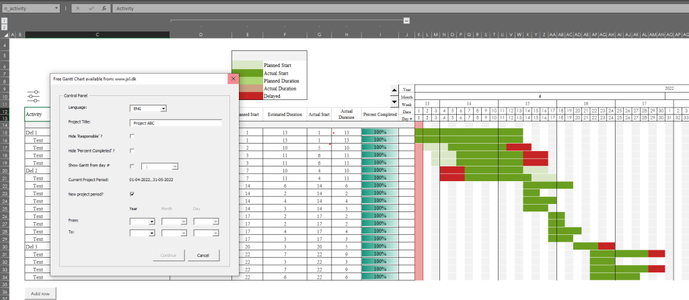The image size is (689, 300).
Task: Click the Actual Start legend swatch
Action: pyautogui.click(x=248, y=72)
